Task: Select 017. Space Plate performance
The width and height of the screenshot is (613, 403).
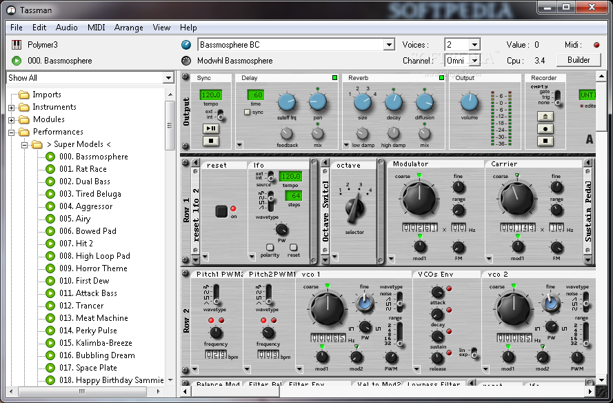Action: [88, 368]
